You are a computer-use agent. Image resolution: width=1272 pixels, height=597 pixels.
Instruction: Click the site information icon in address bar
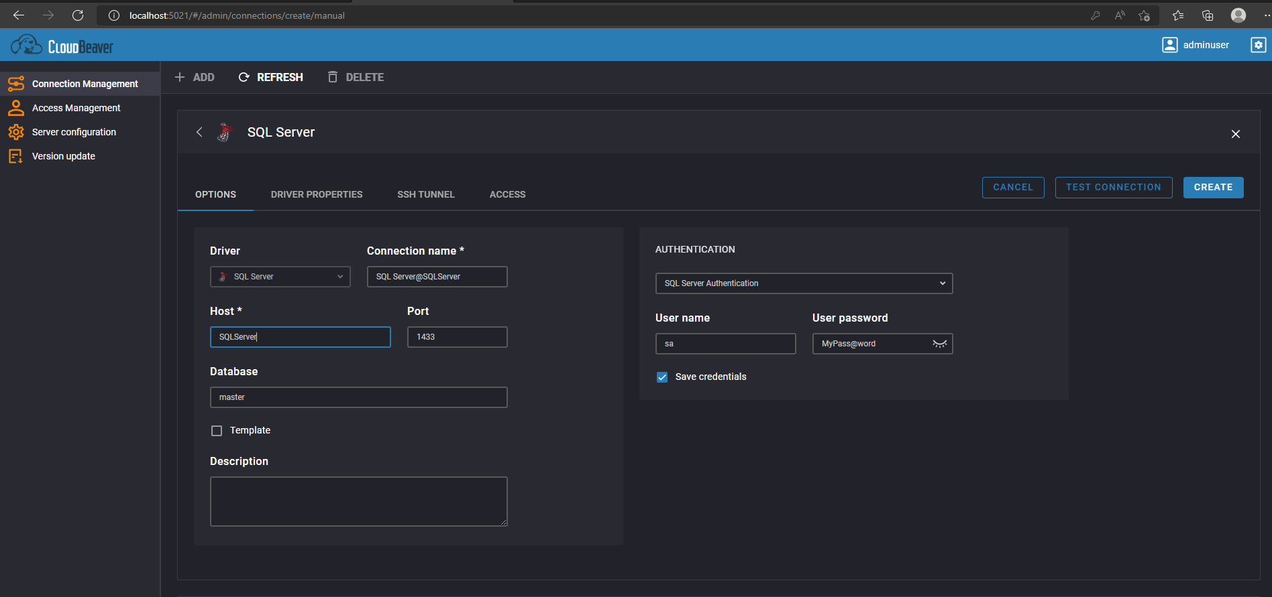pyautogui.click(x=114, y=15)
